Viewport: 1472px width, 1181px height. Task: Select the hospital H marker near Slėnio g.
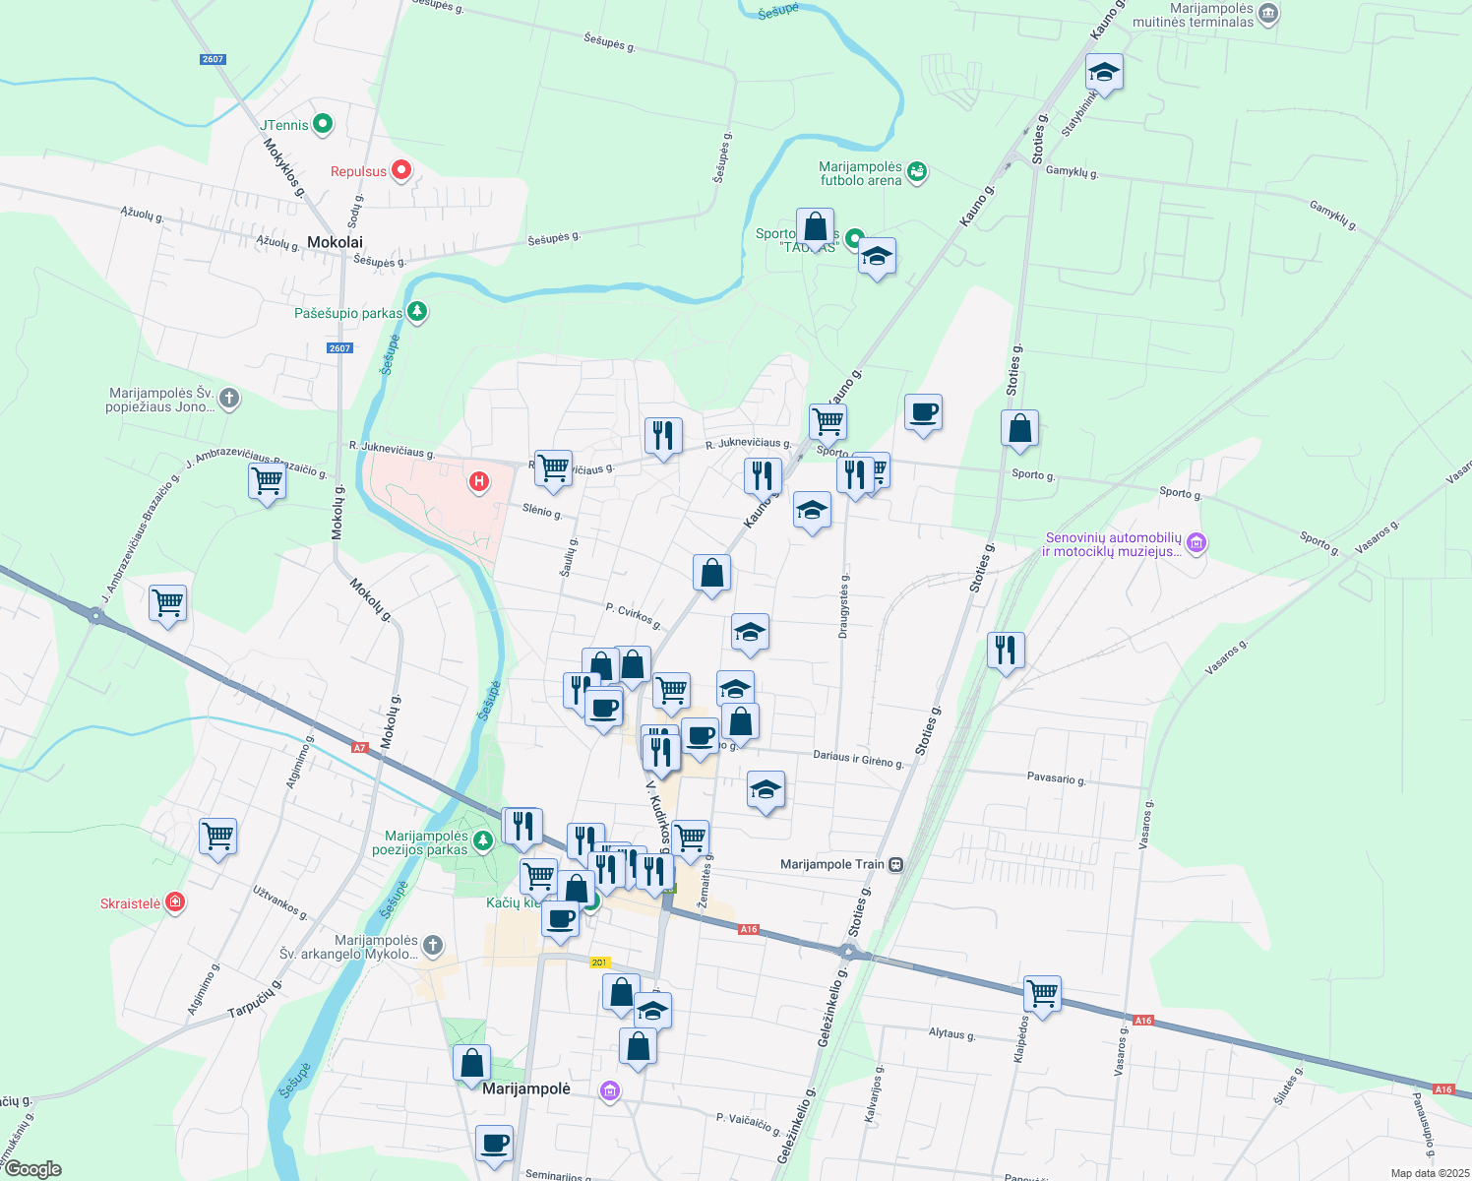(479, 481)
